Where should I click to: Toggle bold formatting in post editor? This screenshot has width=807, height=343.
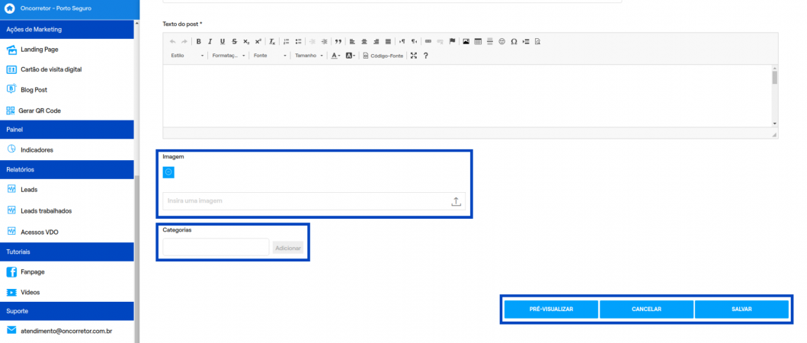199,42
